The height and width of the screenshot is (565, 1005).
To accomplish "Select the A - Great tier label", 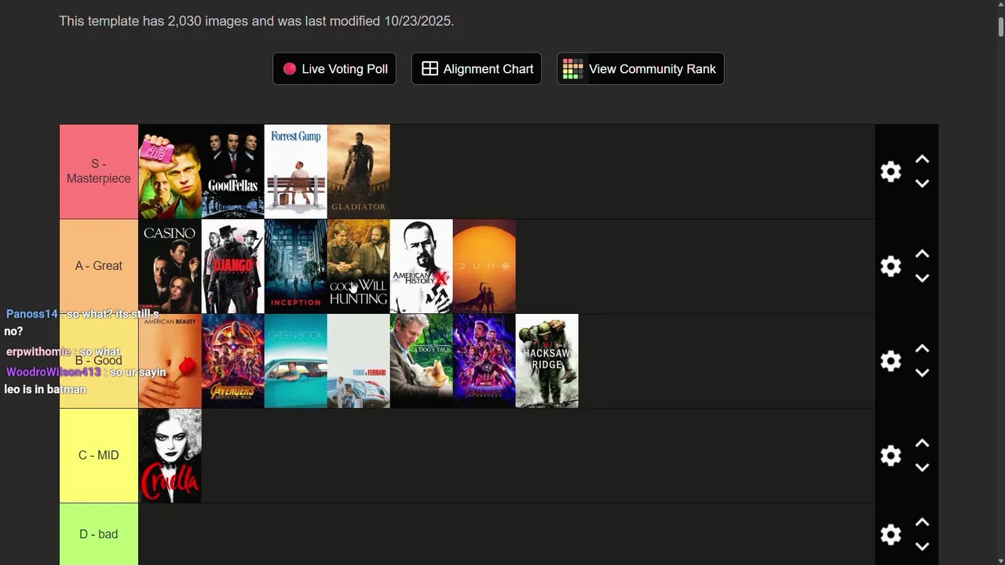I will (99, 266).
